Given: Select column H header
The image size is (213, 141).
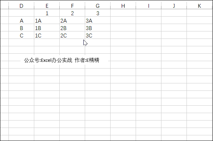Looking at the screenshot, I should (x=123, y=6).
